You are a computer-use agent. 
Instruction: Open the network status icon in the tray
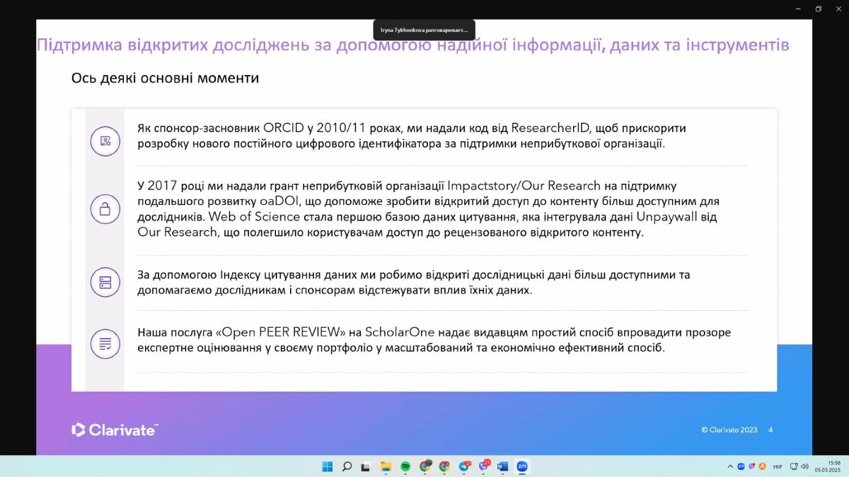(794, 466)
